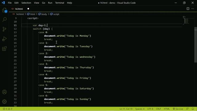Click the "<script>" tag on line 9

pos(33,18)
